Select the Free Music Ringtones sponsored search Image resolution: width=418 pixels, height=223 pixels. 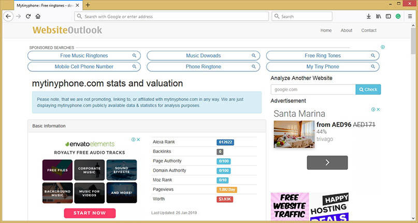(x=84, y=55)
